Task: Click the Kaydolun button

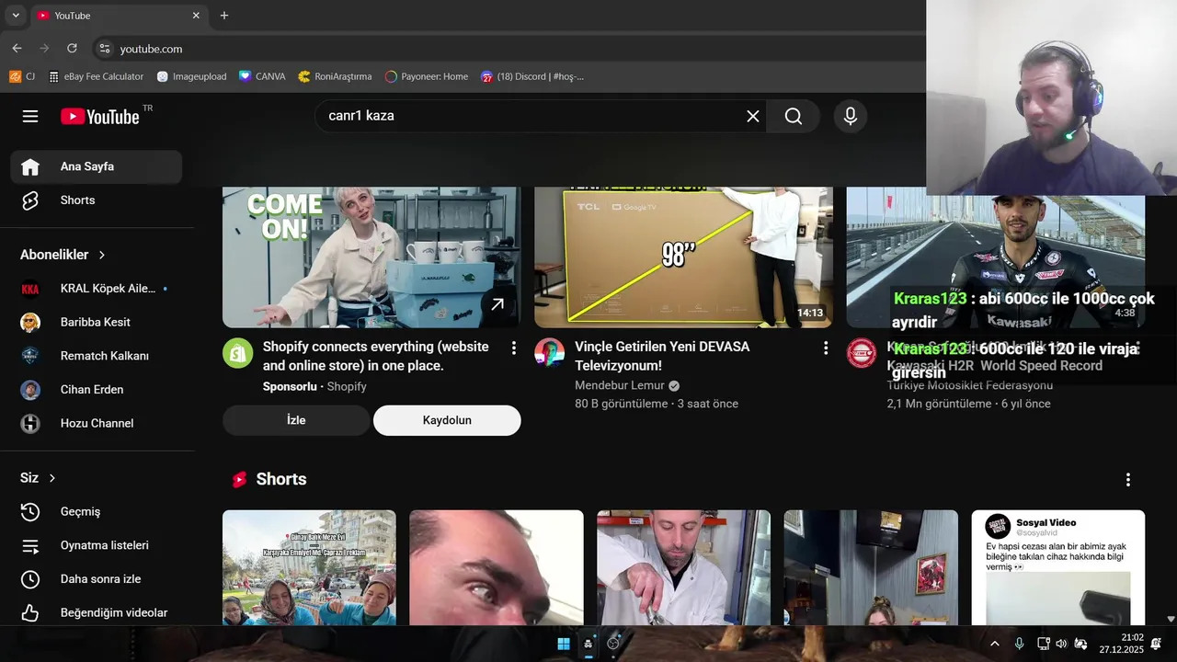Action: (447, 420)
